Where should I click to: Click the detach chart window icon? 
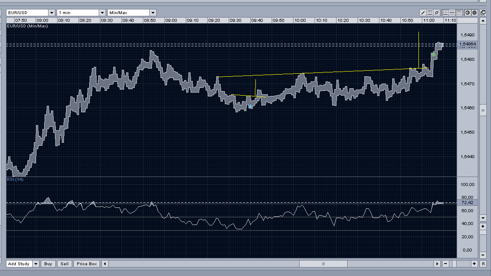click(x=483, y=13)
